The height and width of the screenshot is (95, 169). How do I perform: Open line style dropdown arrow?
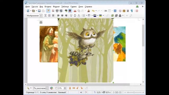(92, 16)
